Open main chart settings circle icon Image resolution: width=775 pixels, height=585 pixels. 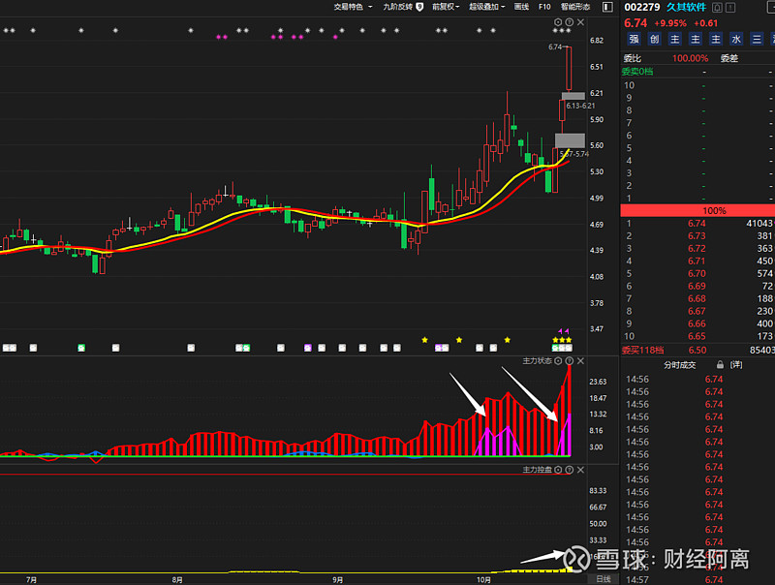click(x=558, y=21)
